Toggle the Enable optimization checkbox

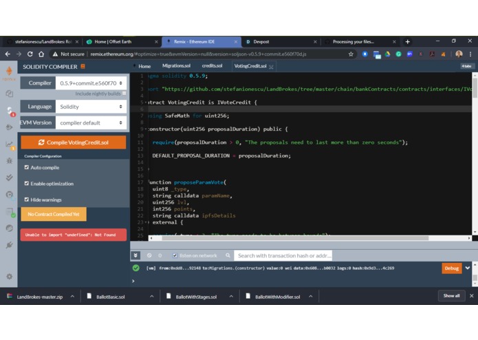[x=27, y=183]
